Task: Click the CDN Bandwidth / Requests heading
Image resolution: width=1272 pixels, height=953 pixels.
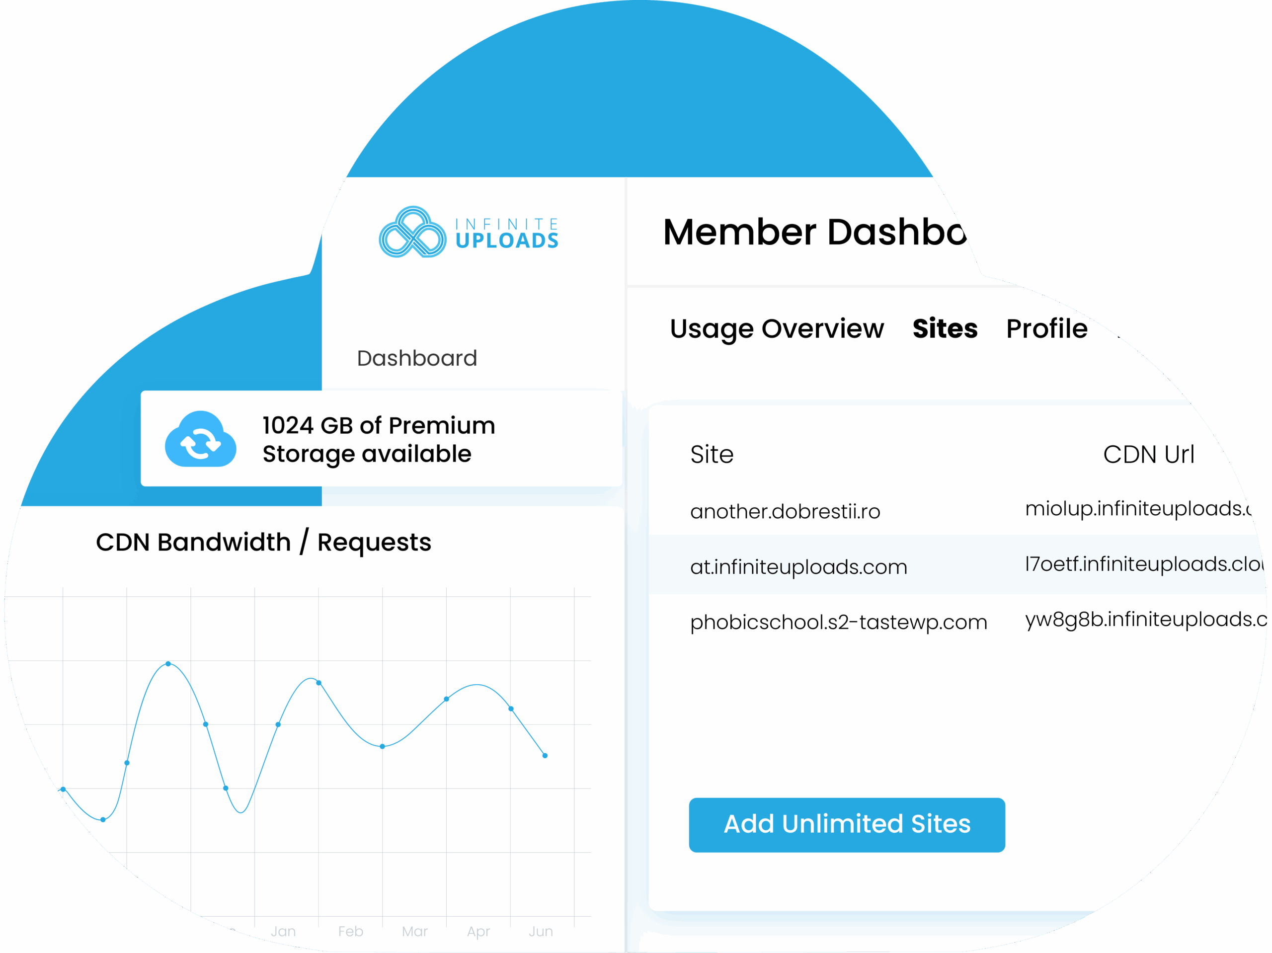Action: pyautogui.click(x=263, y=543)
